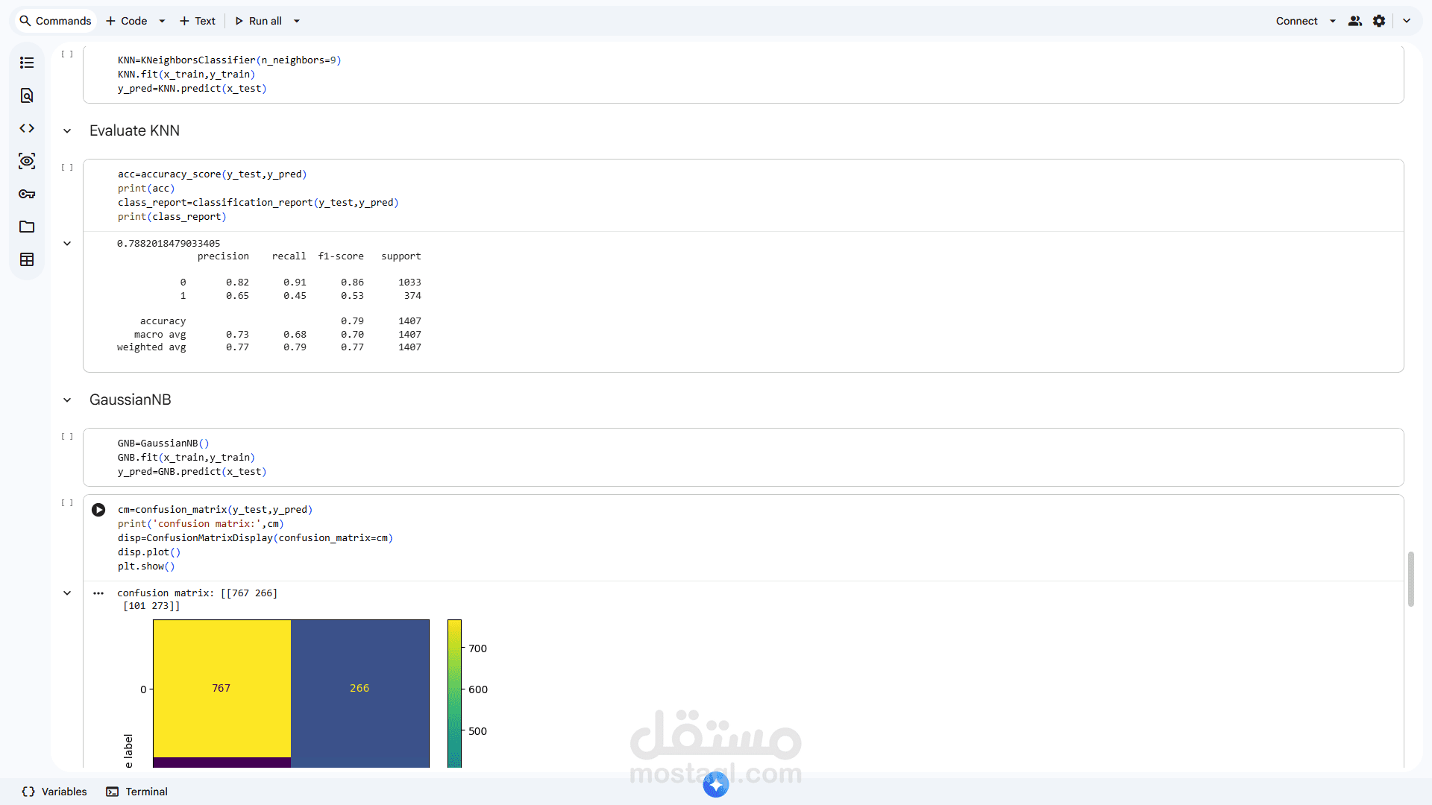1432x805 pixels.
Task: Open the data table sidebar icon
Action: pyautogui.click(x=27, y=259)
